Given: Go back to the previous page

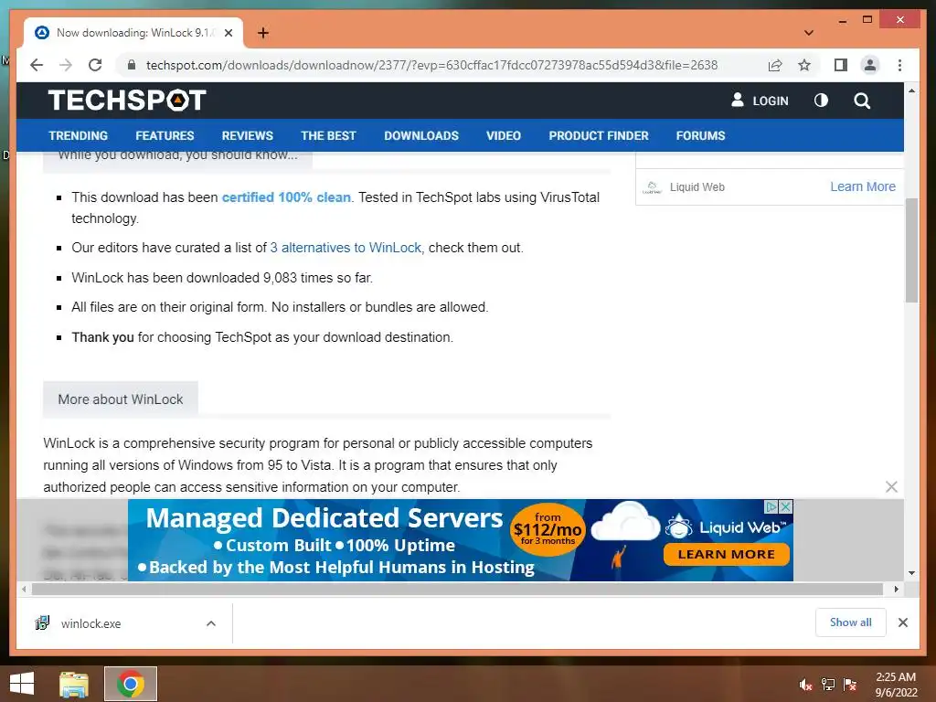Looking at the screenshot, I should [37, 65].
